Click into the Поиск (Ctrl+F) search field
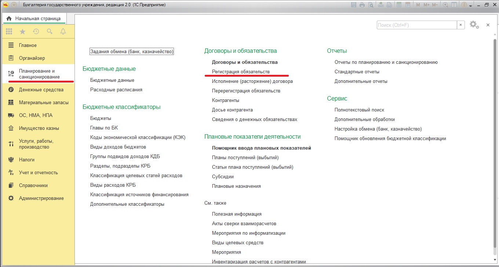Viewport: 499px width, 267px height. tap(417, 25)
